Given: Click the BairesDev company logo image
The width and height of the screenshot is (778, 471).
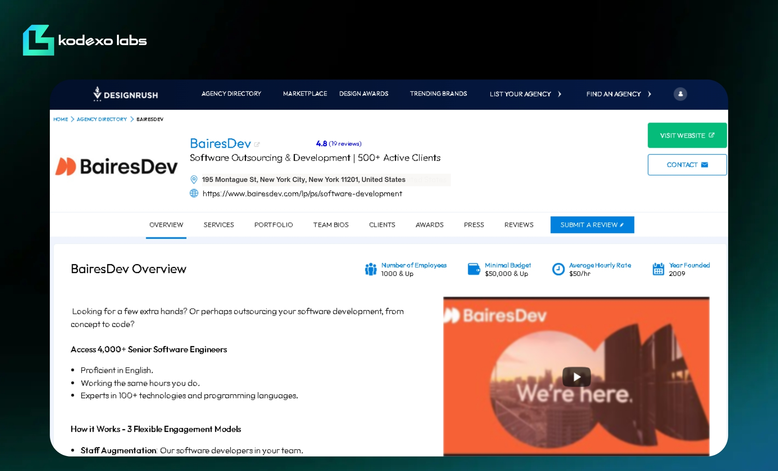Looking at the screenshot, I should [x=116, y=166].
